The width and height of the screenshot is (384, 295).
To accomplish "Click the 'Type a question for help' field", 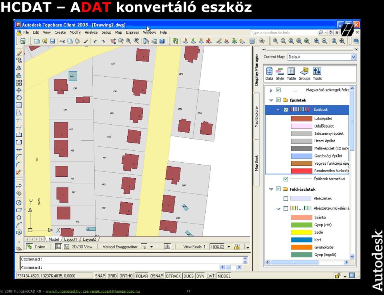I will coord(284,32).
